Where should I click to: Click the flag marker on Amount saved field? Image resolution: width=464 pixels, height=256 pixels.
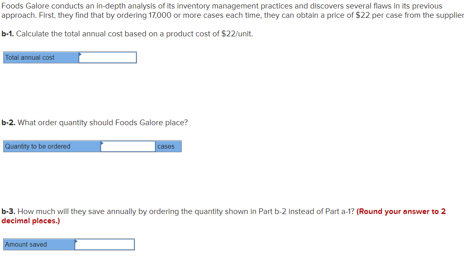tap(76, 241)
